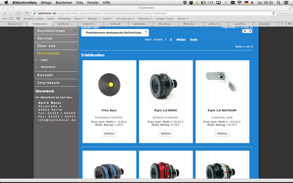Click the add new tab plus button

281,24
